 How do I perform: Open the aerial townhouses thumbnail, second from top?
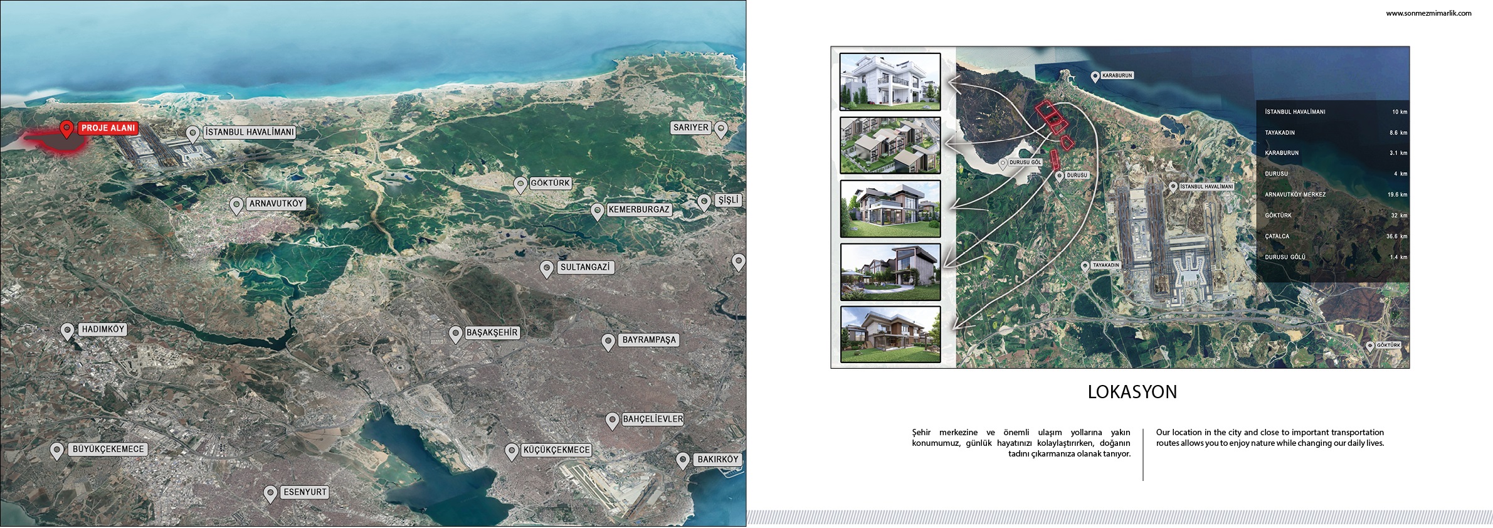point(890,145)
